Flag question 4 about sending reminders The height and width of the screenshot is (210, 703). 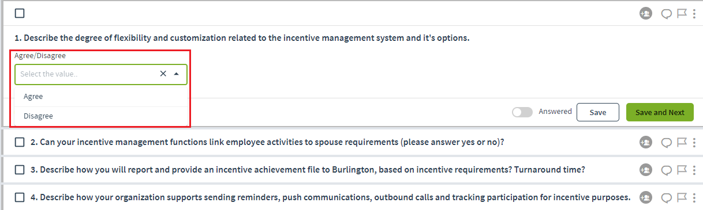tap(682, 197)
